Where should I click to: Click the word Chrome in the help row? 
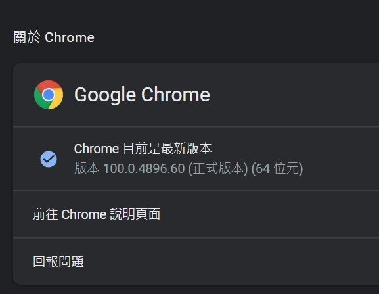tap(84, 214)
